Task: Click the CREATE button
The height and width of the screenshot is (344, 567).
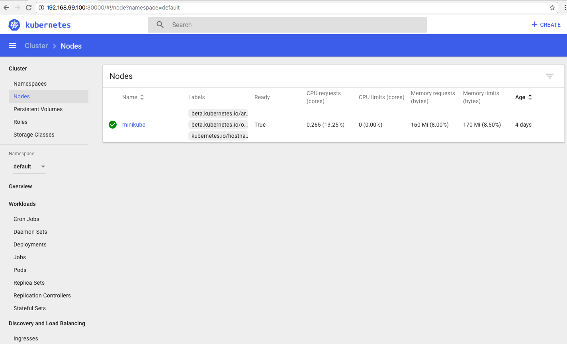Action: coord(546,25)
